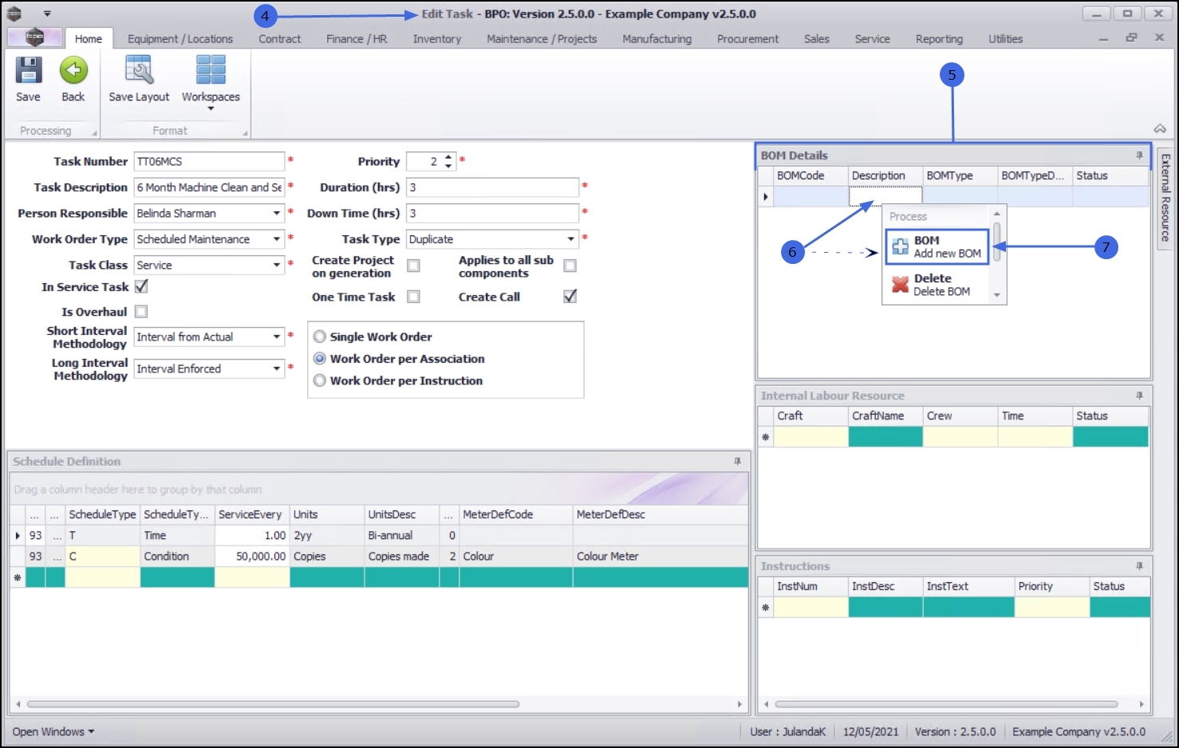Enable the Is Overhaul checkbox

141,312
